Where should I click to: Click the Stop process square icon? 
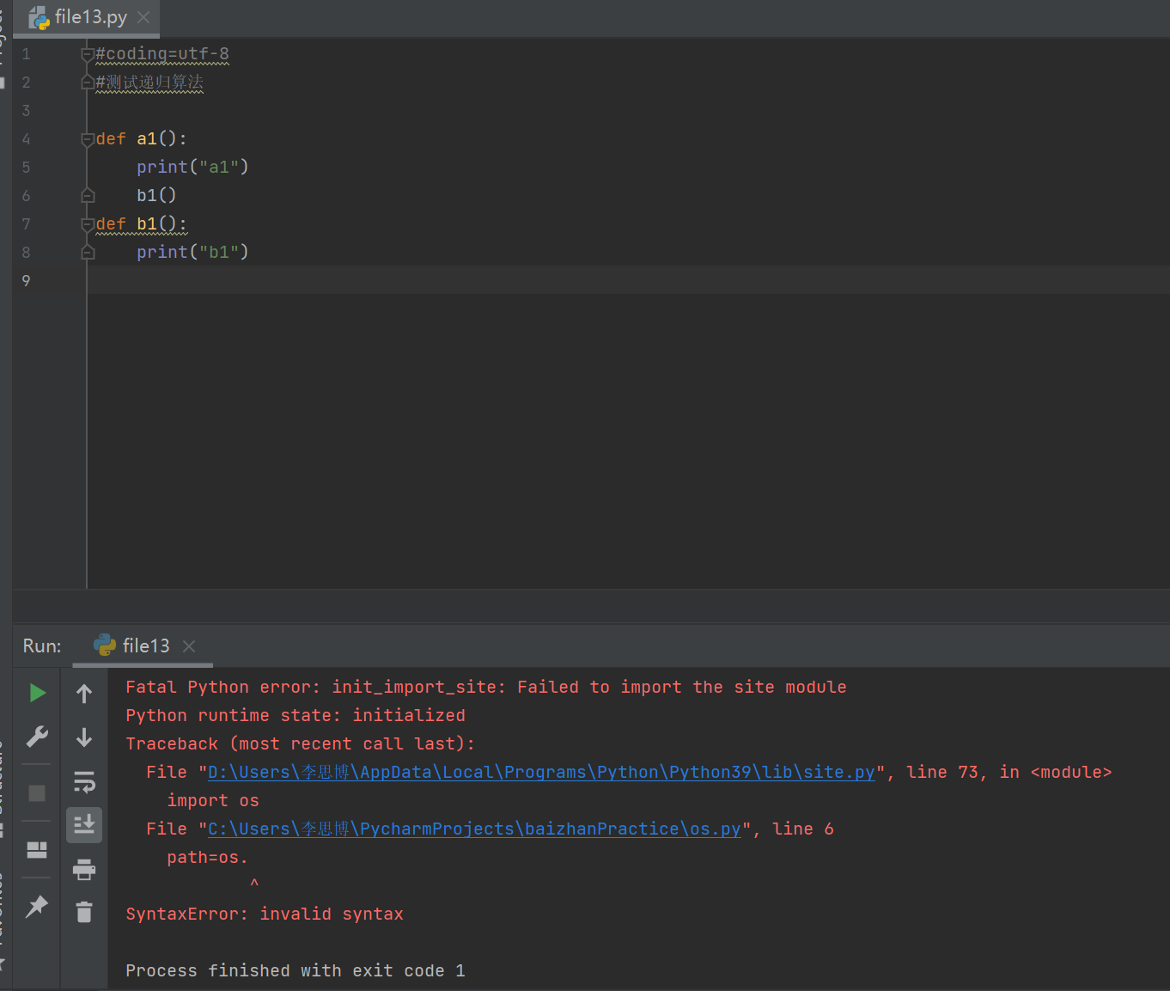coord(37,793)
